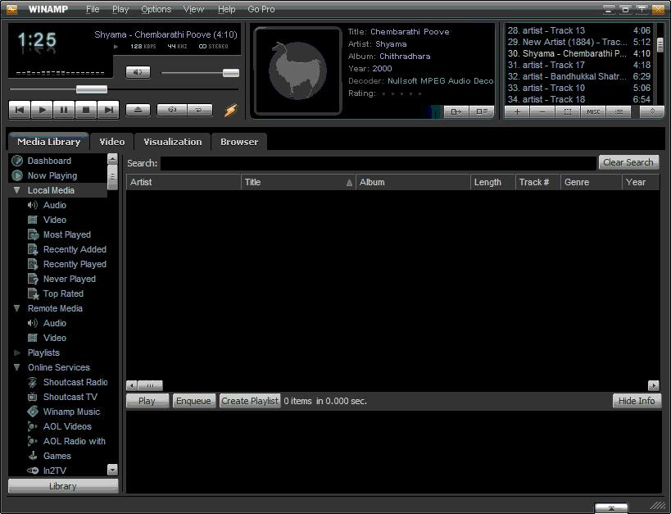The image size is (671, 514).
Task: Mute the volume with the speaker button
Action: [x=138, y=72]
